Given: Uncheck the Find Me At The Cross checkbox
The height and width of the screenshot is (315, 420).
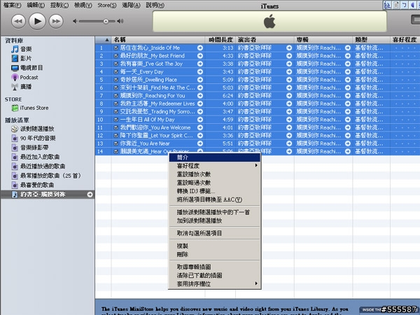Looking at the screenshot, I should pyautogui.click(x=116, y=87).
